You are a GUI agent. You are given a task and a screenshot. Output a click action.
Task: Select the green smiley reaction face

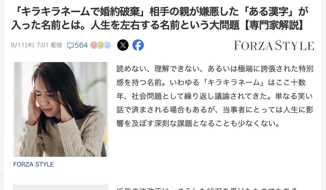tap(101, 45)
